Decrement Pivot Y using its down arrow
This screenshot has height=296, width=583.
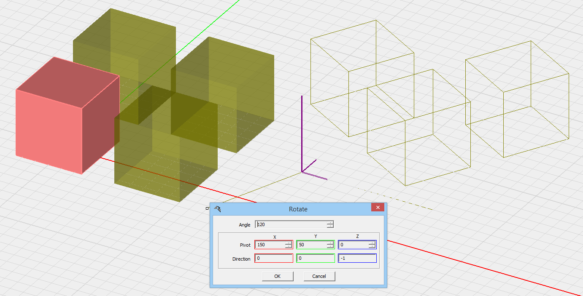pos(330,247)
